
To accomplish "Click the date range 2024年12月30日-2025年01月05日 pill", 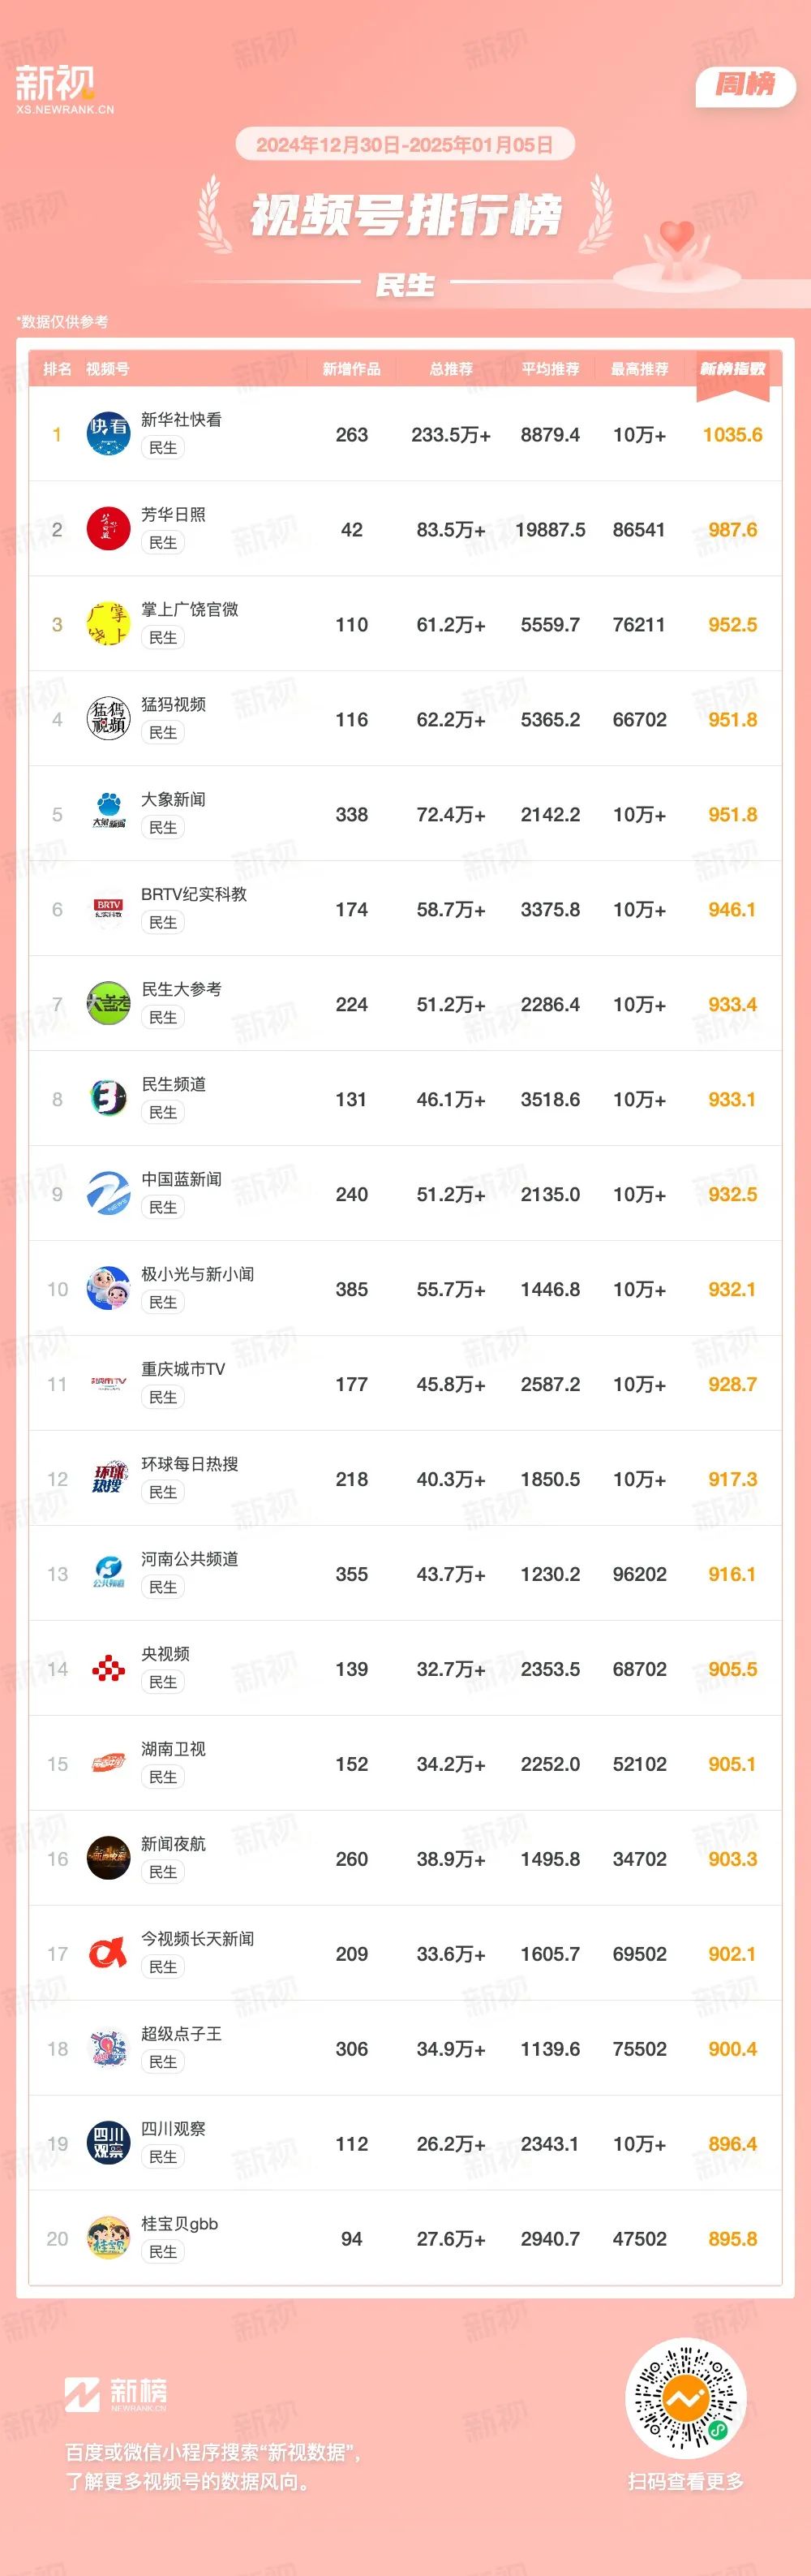I will click(x=405, y=145).
